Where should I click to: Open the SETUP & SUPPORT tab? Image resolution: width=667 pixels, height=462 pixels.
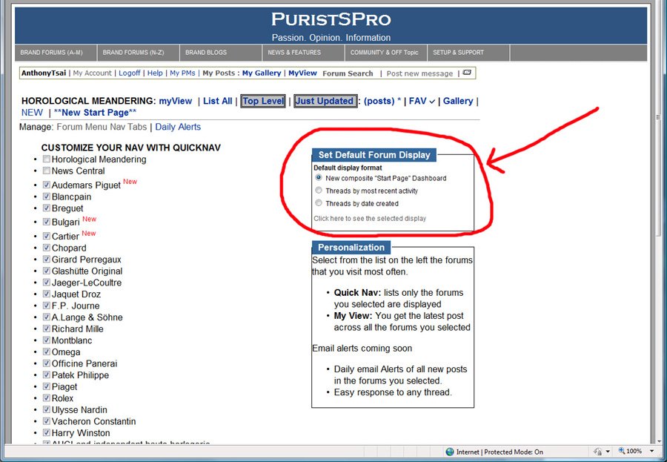[x=460, y=52]
